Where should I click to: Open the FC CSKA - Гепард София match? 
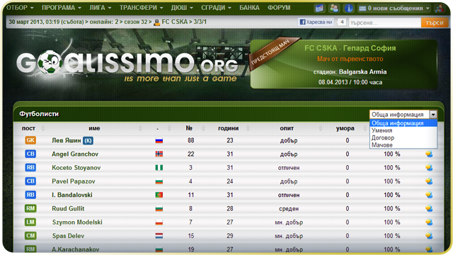(350, 48)
